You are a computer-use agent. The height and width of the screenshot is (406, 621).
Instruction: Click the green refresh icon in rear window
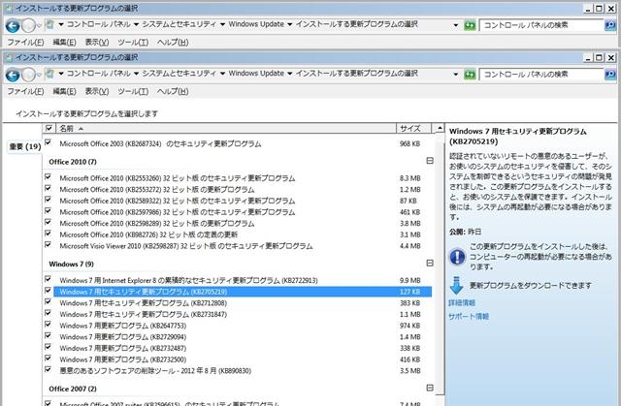pyautogui.click(x=470, y=25)
